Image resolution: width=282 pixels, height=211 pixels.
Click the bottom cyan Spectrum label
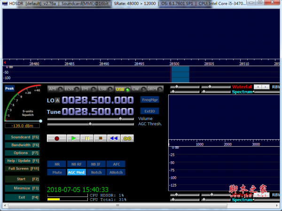(242, 200)
